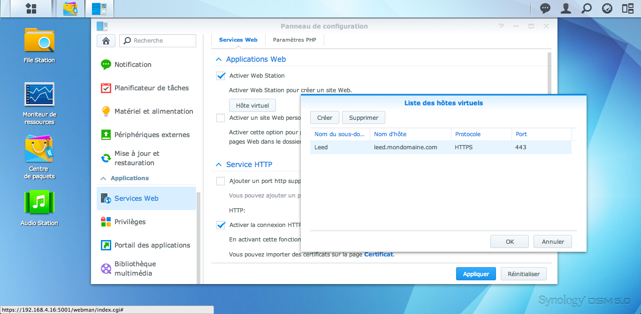Screen dimensions: 641x314
Task: Enable Ajouter un port http checkbox
Action: tap(221, 181)
